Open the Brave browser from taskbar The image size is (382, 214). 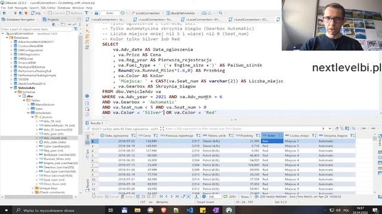pyautogui.click(x=164, y=210)
